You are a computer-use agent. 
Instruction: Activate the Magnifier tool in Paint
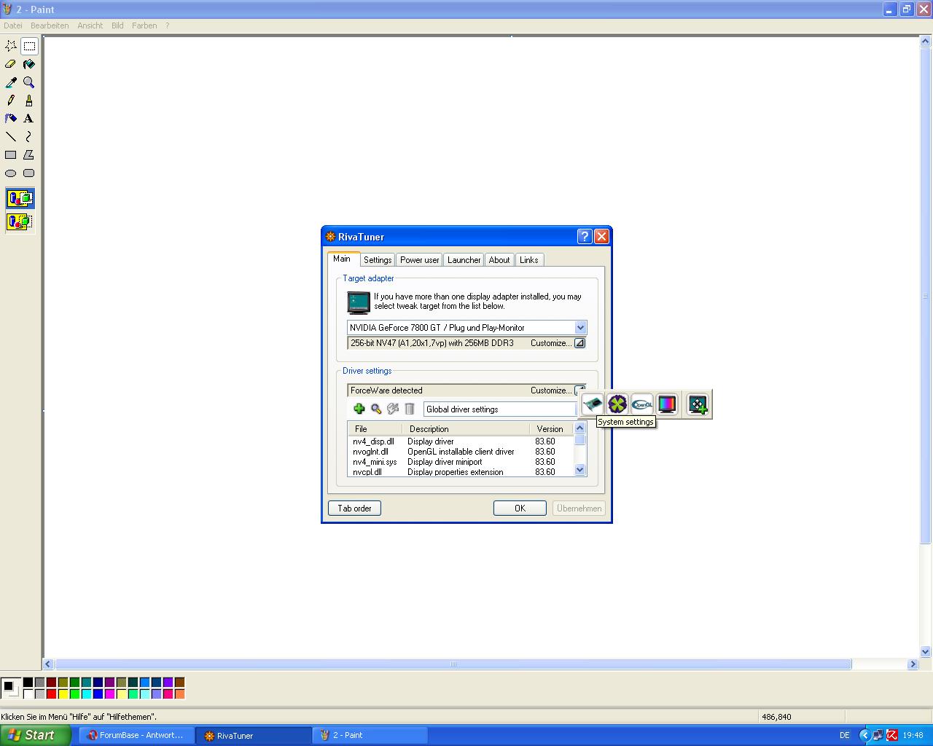(29, 82)
